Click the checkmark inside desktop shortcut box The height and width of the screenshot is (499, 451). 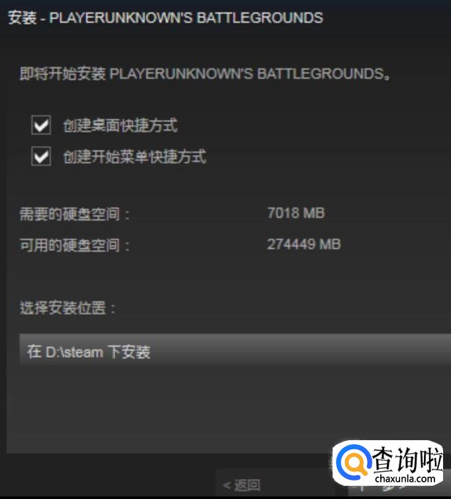[x=41, y=126]
